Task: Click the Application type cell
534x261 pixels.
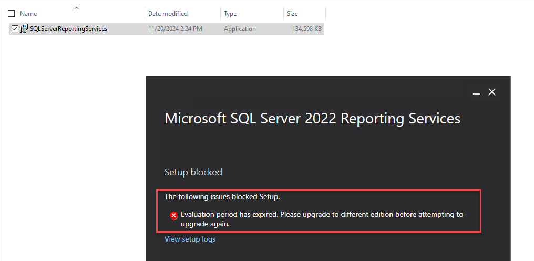Action: pyautogui.click(x=240, y=29)
